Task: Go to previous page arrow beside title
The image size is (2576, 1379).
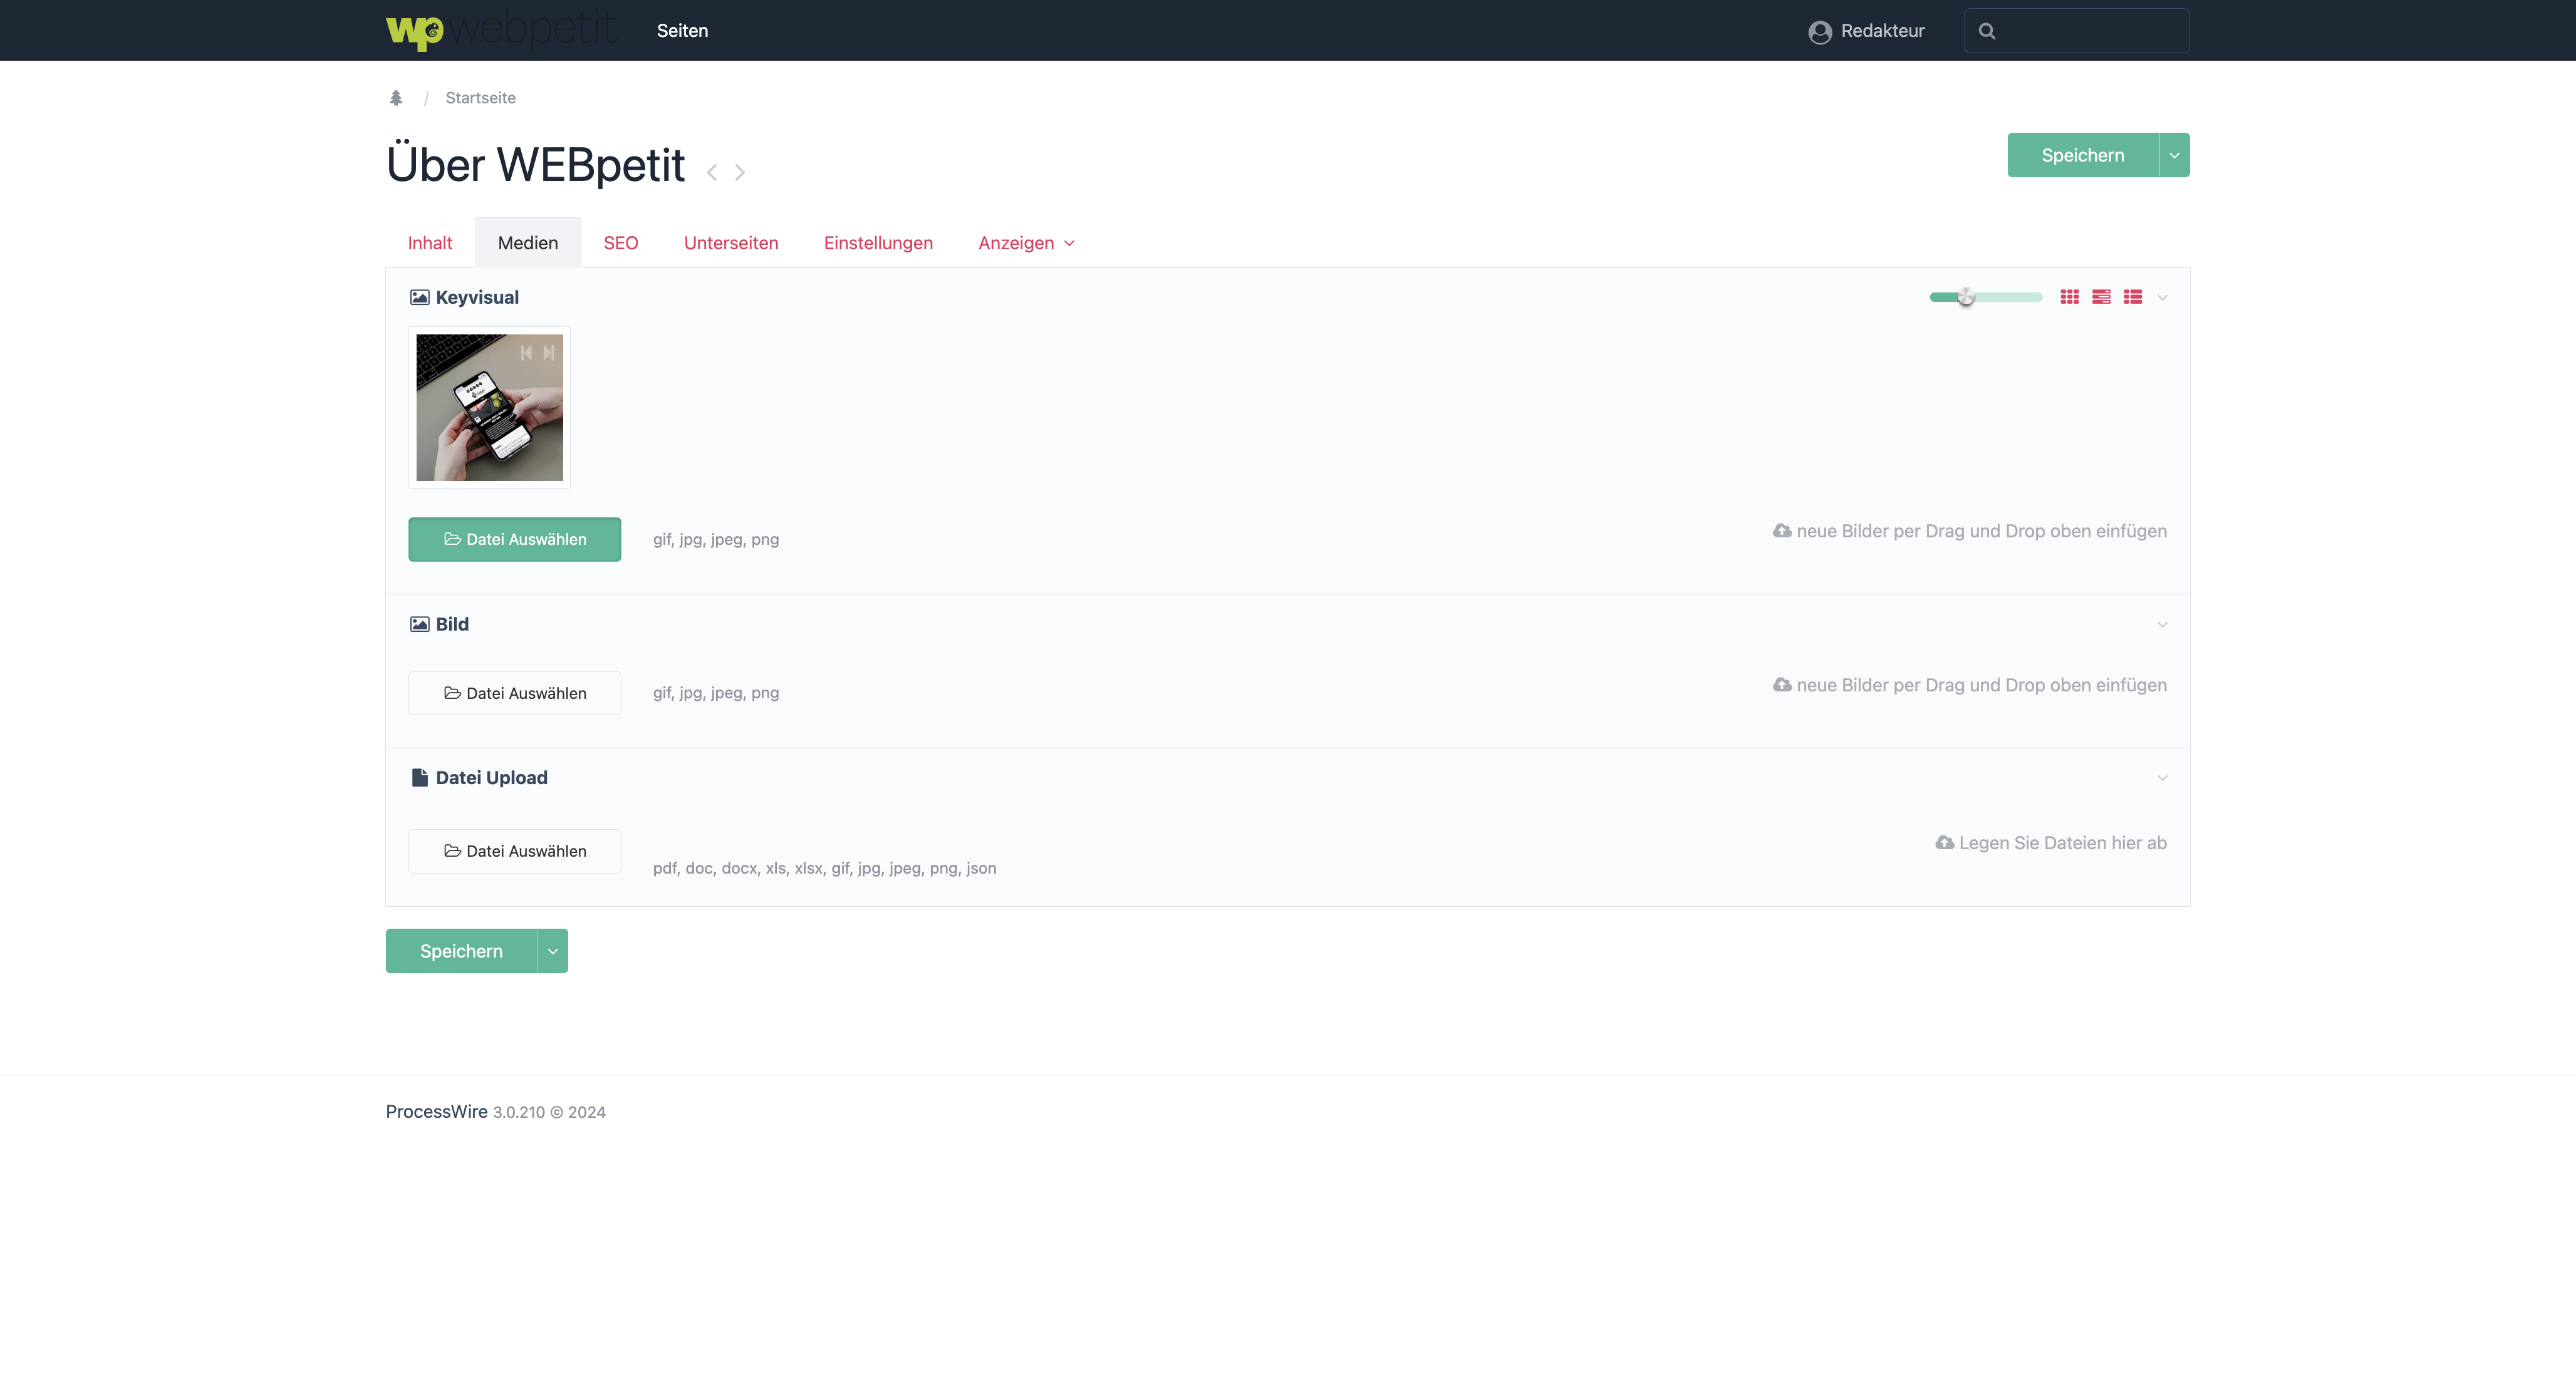Action: [712, 173]
